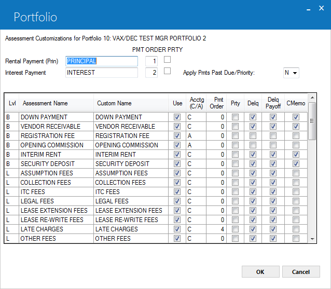Open the Apply Pmts Past Due/Priority dropdown
Image resolution: width=331 pixels, height=289 pixels.
[291, 73]
